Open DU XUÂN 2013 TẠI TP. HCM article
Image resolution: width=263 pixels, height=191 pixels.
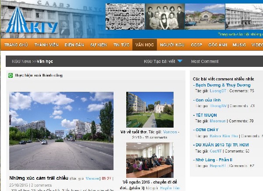point(222,145)
